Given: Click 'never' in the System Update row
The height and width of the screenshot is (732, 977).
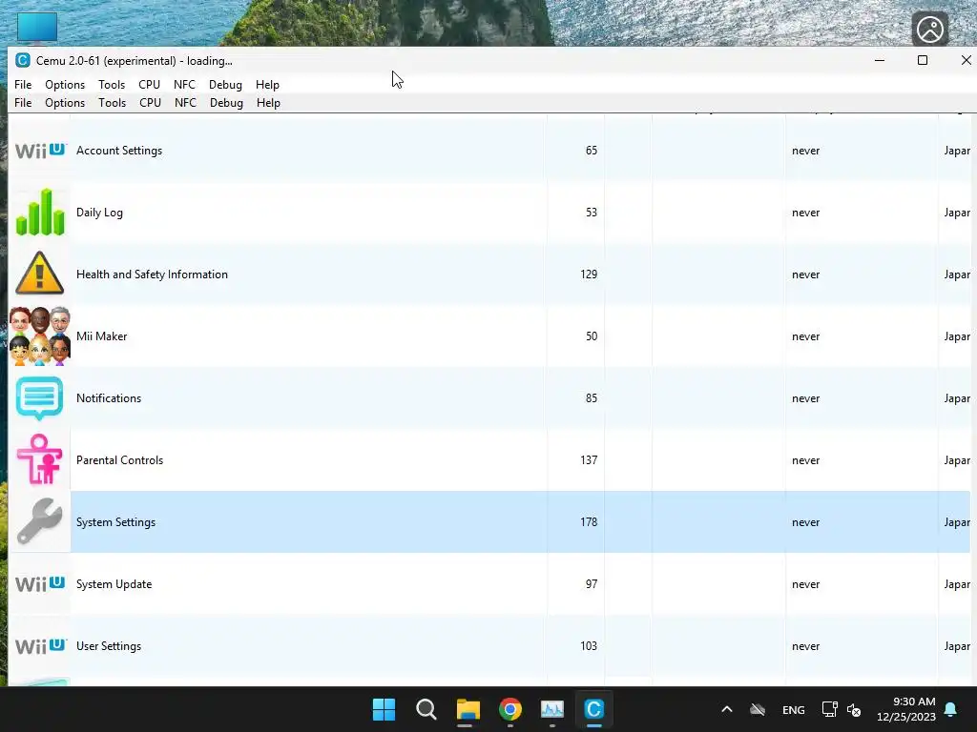Looking at the screenshot, I should (805, 584).
